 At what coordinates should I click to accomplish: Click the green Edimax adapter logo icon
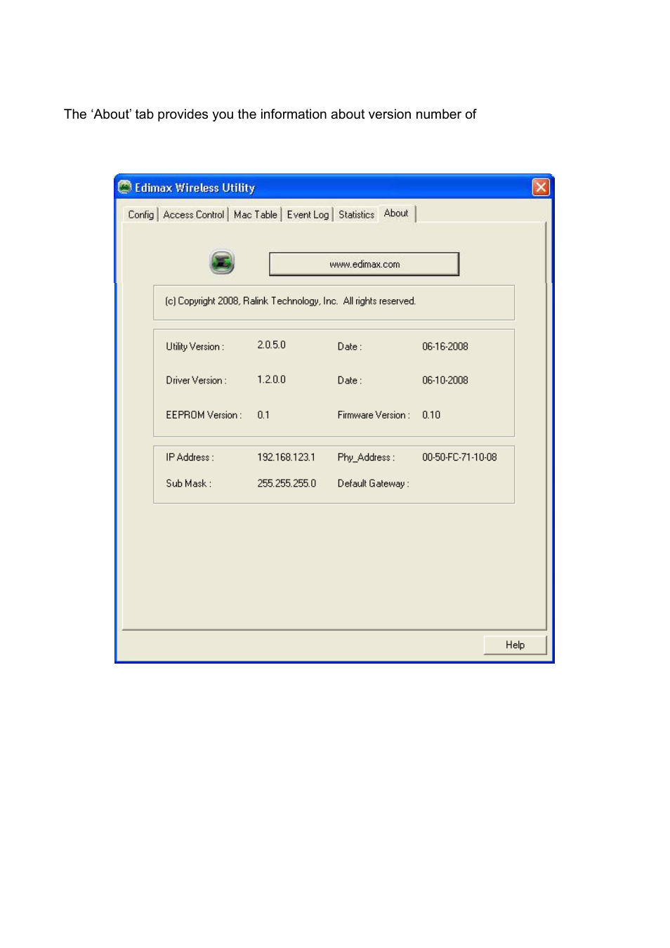[222, 263]
